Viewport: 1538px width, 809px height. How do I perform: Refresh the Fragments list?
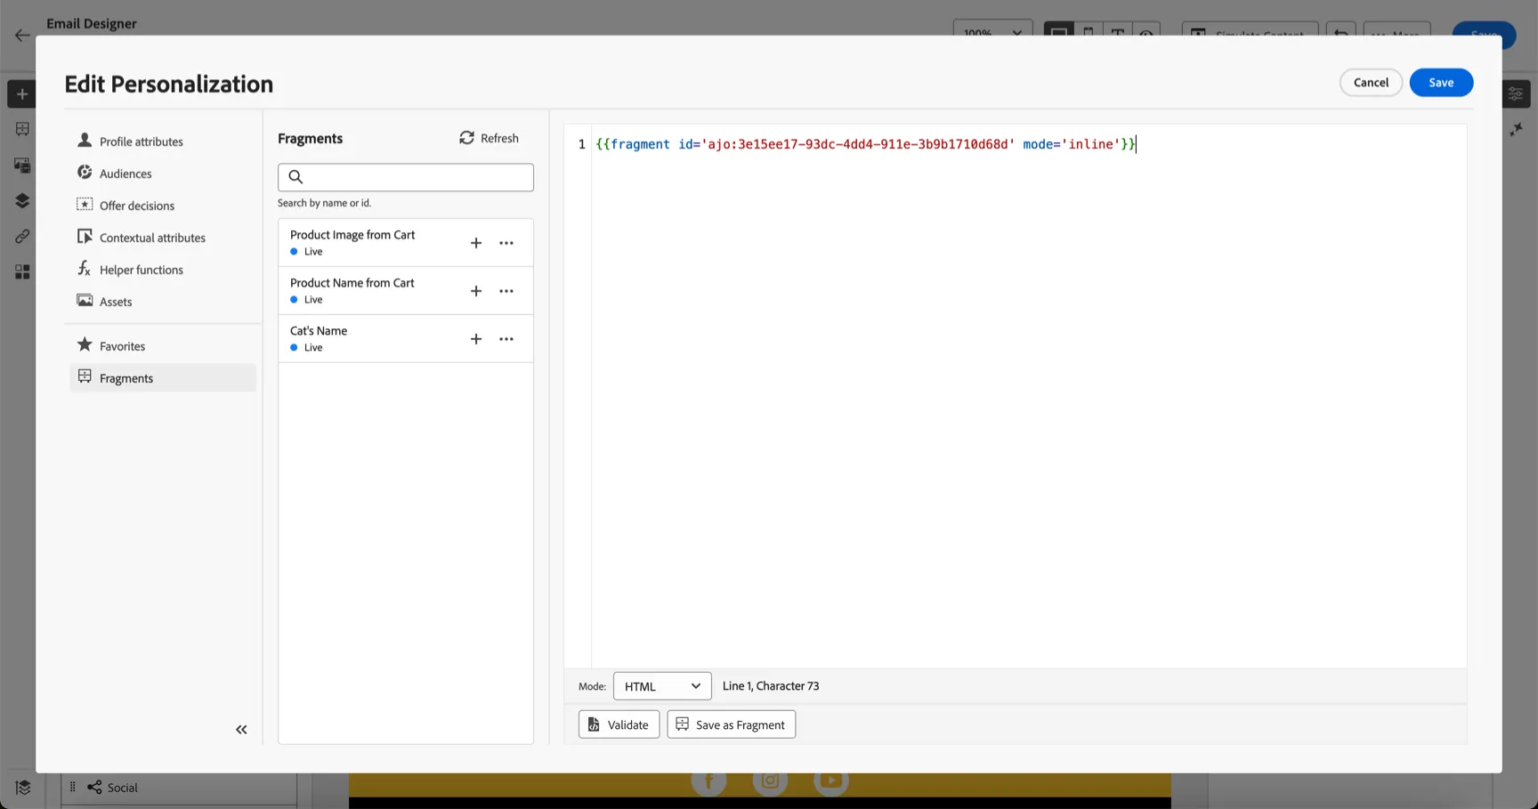pyautogui.click(x=489, y=138)
